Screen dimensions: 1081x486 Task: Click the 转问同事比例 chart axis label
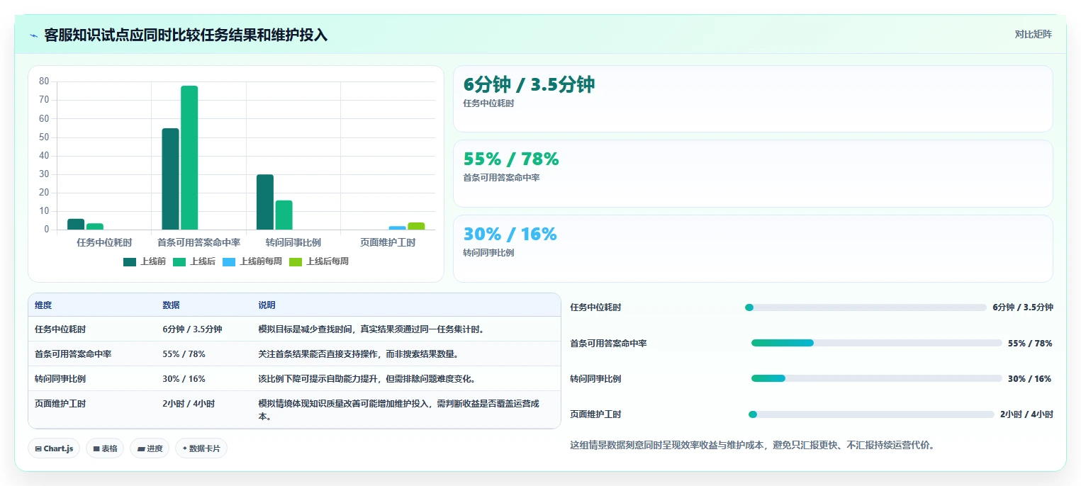click(x=293, y=242)
